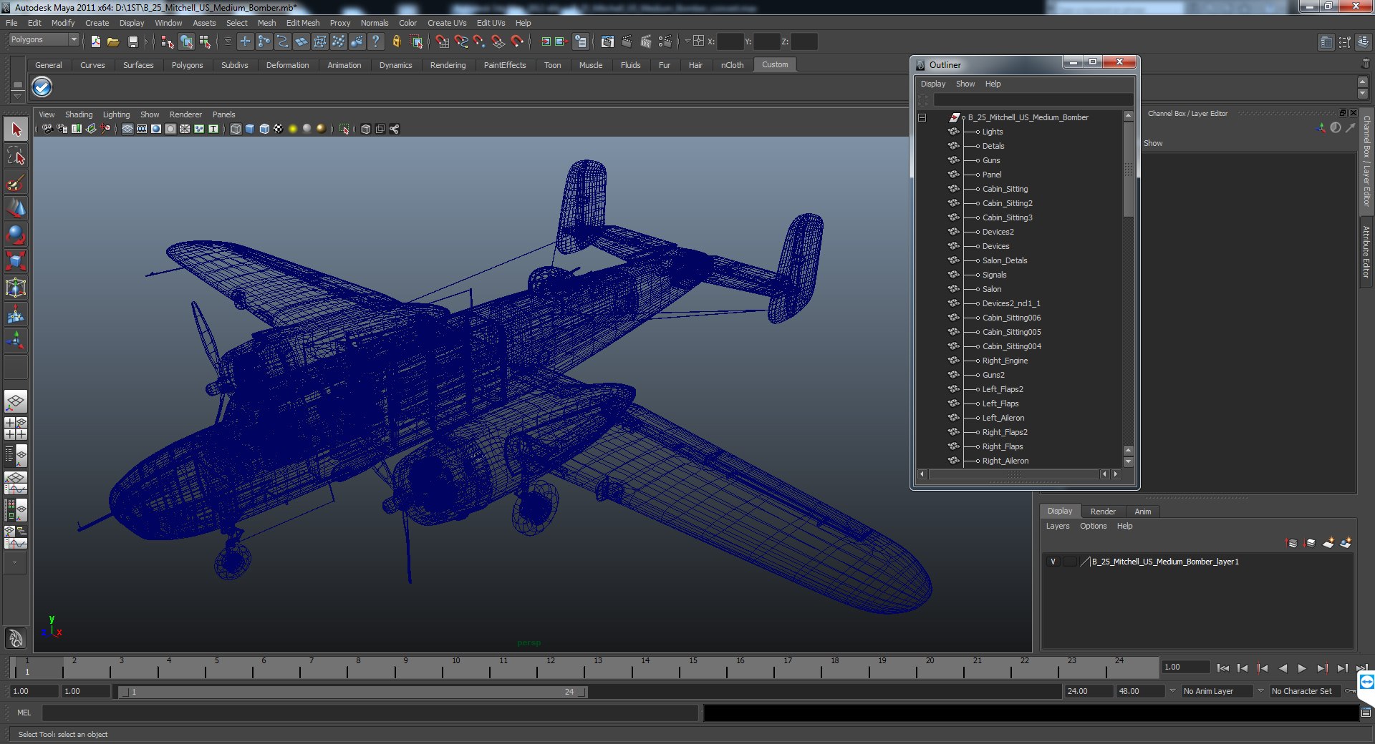Open the Edit Mesh menu
This screenshot has width=1375, height=744.
(303, 23)
